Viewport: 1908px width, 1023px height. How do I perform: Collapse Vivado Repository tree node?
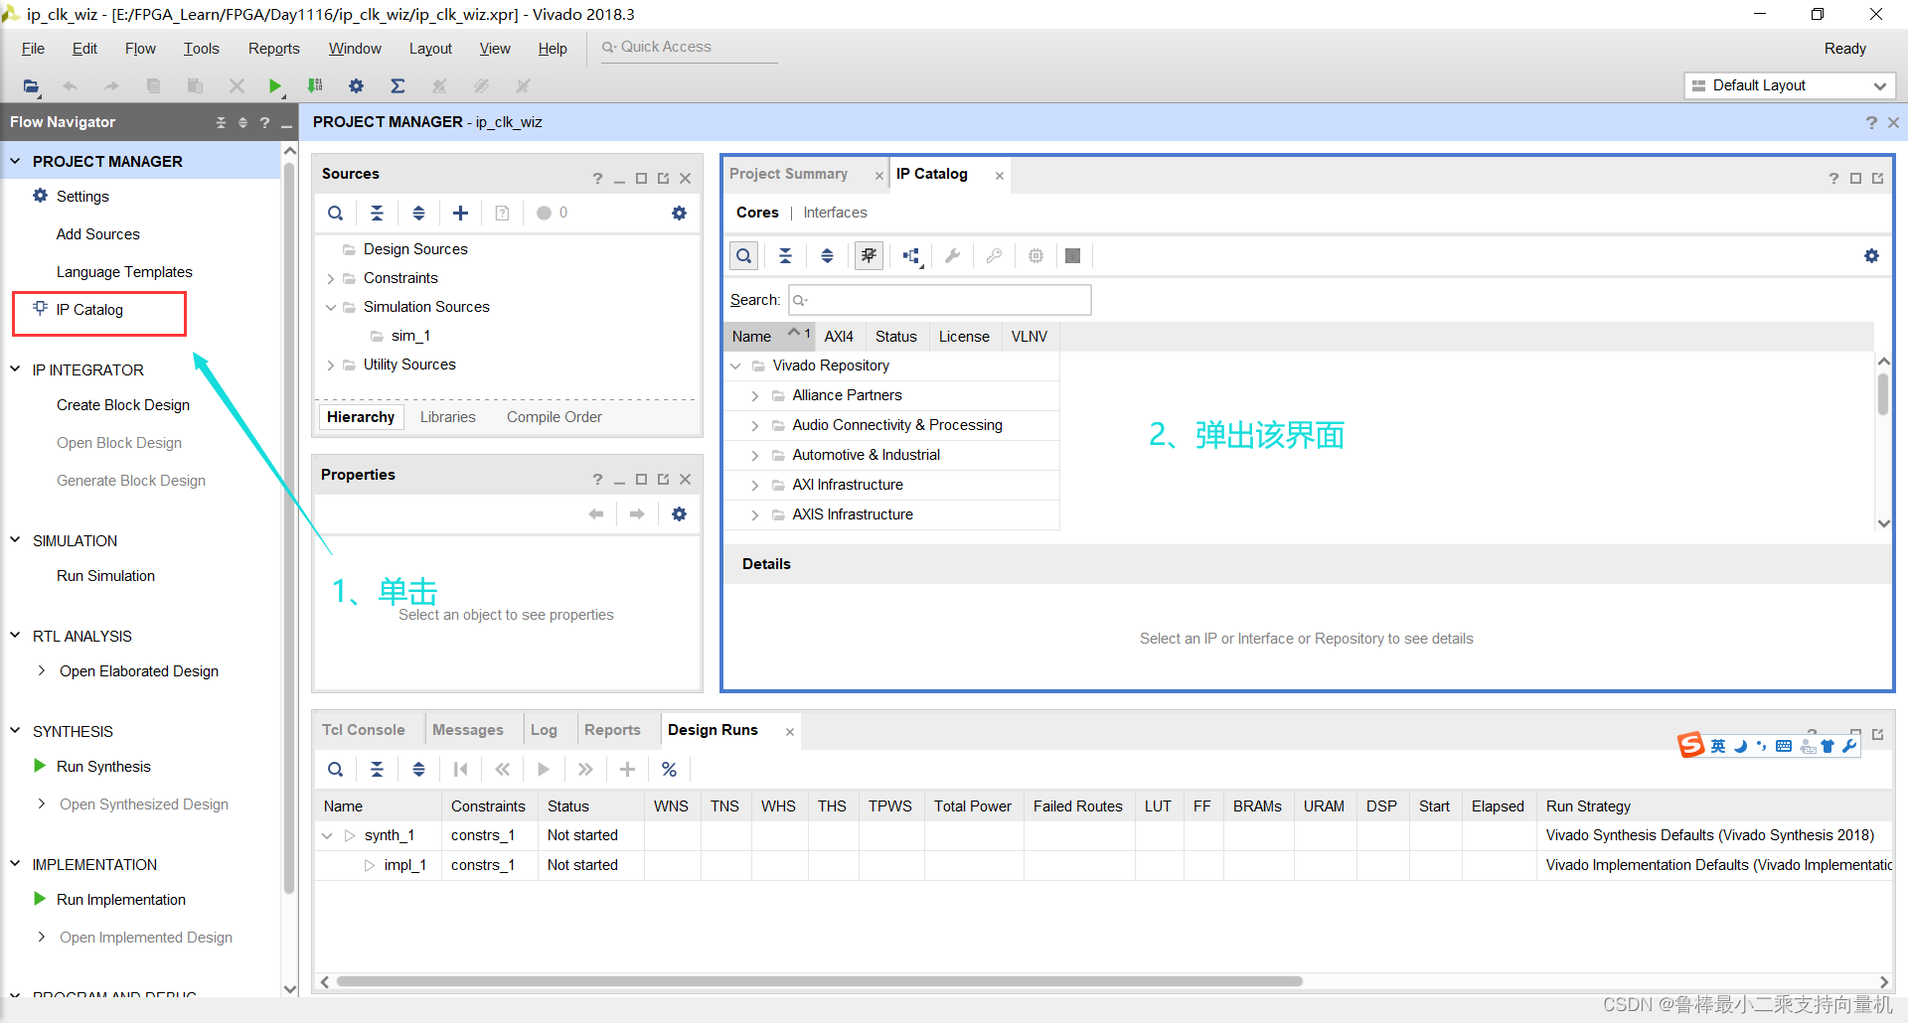pos(735,366)
